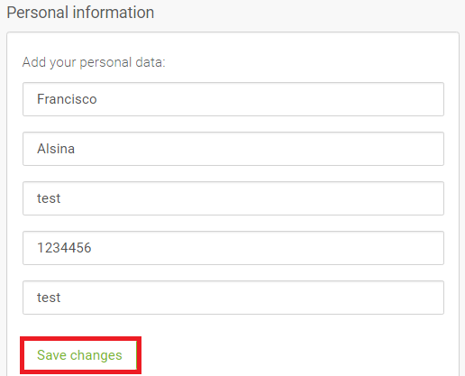Click the Save changes button
This screenshot has height=376, width=465.
80,355
